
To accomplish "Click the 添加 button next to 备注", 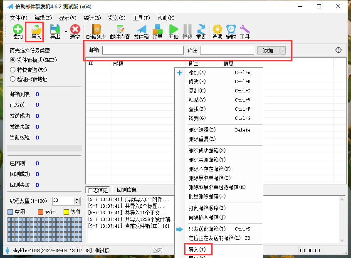I will point(268,50).
